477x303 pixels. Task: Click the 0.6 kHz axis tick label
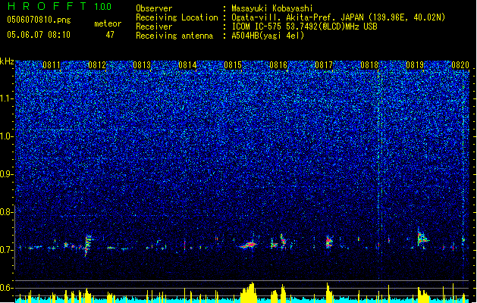(x=7, y=288)
